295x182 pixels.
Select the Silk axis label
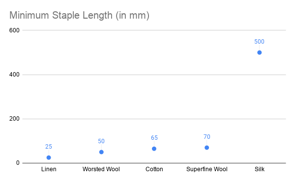260,169
